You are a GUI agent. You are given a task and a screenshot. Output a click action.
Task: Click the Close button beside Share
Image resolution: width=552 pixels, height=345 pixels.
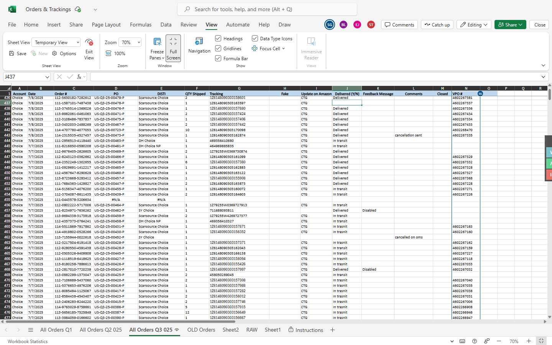540,25
